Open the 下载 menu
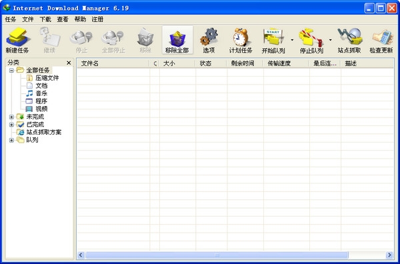Image resolution: width=400 pixels, height=264 pixels. click(x=45, y=19)
